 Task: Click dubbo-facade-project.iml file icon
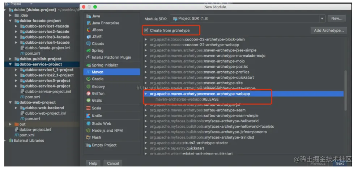[22, 48]
